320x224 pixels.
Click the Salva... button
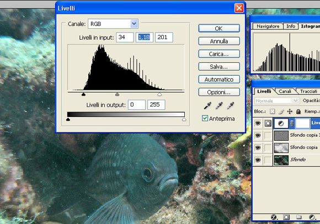(219, 67)
